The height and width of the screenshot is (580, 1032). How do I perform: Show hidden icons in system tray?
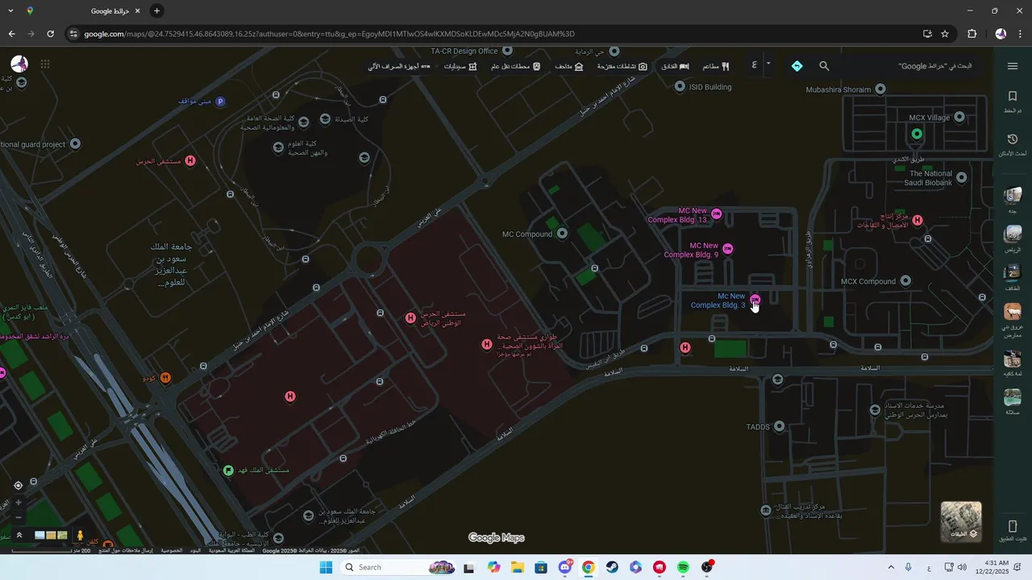click(891, 567)
